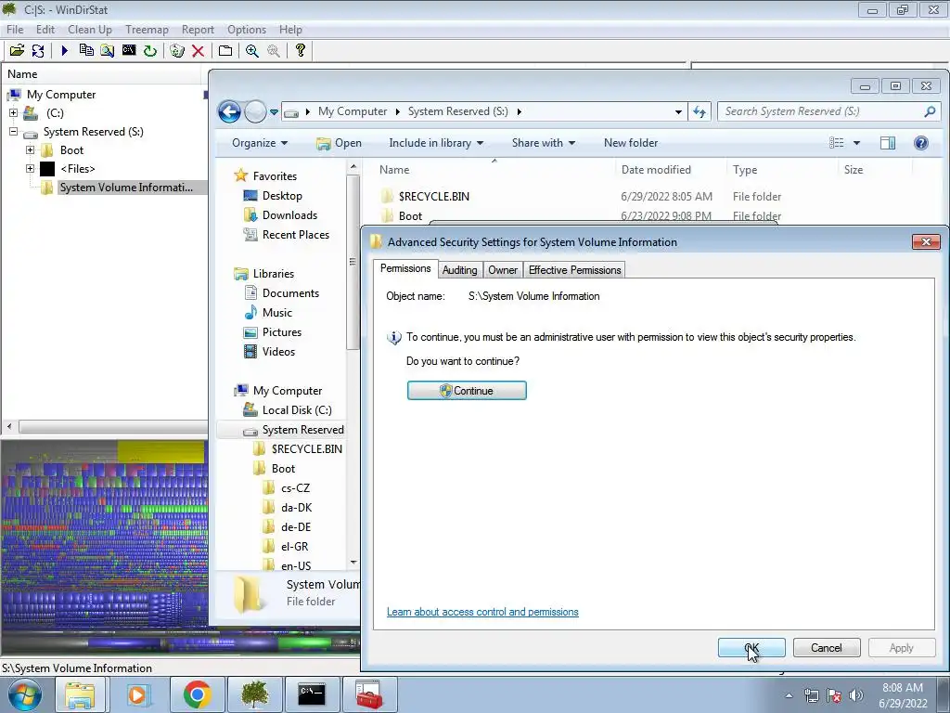This screenshot has height=713, width=950.
Task: Expand the Boot folder node in WinDirStat
Action: pyautogui.click(x=30, y=149)
